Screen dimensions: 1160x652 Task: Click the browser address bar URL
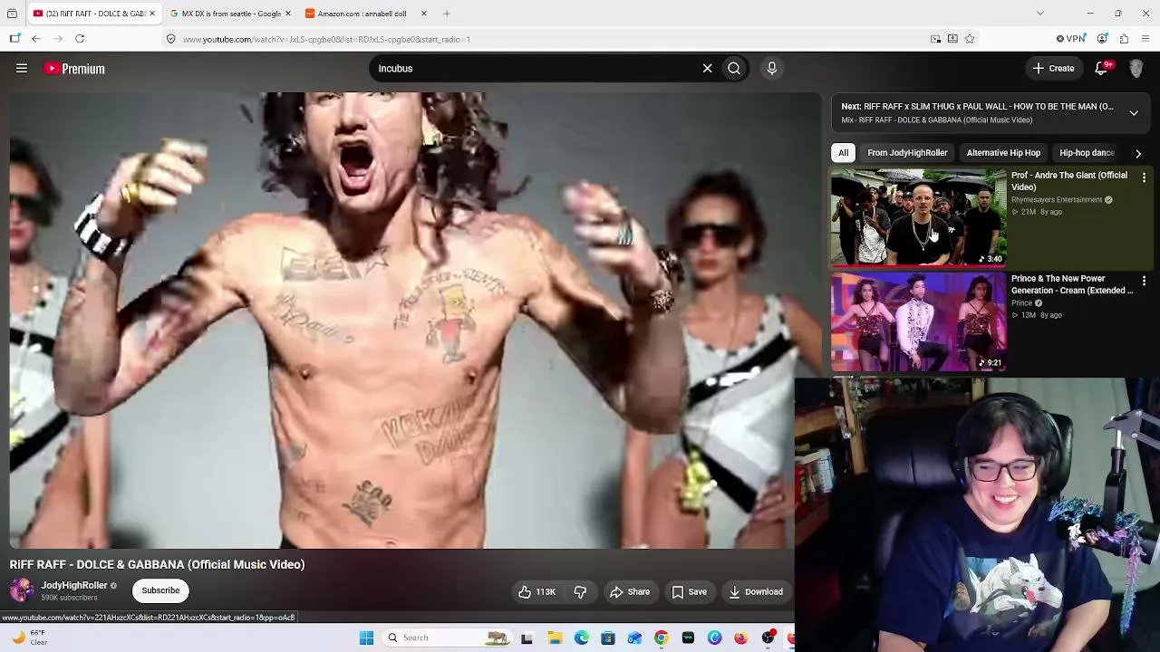[x=326, y=39]
